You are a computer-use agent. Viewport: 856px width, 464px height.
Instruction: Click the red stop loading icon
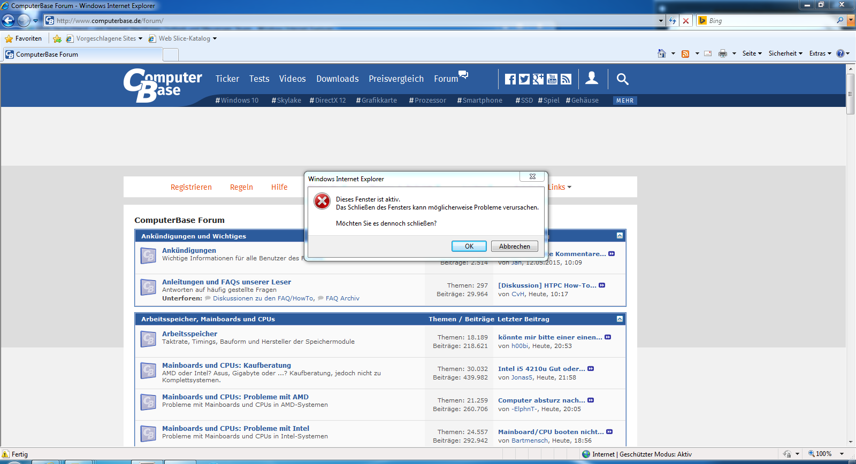686,21
